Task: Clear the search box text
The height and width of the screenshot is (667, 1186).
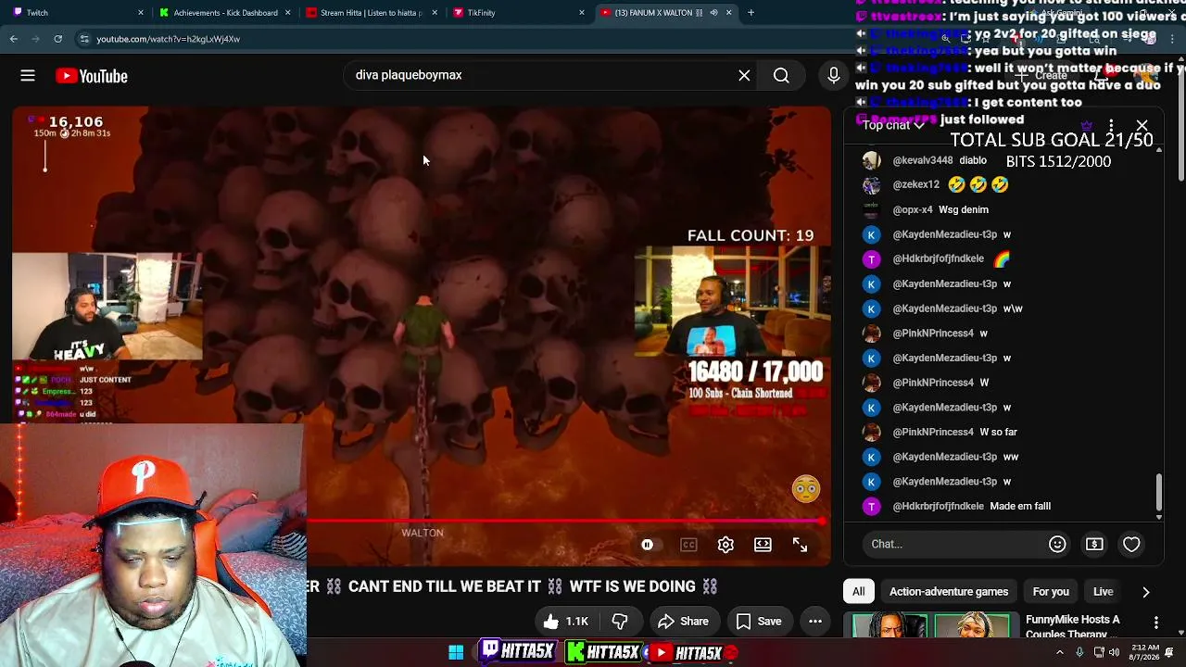Action: 744,76
